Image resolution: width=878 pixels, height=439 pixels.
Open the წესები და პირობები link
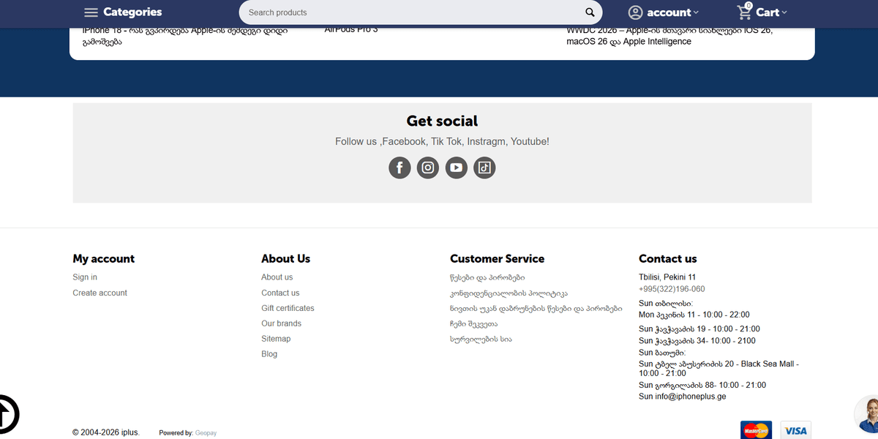click(x=487, y=278)
